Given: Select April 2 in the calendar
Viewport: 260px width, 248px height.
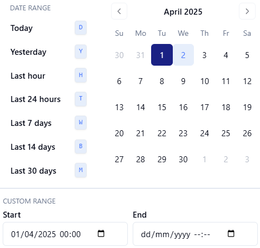Looking at the screenshot, I should click(x=183, y=55).
